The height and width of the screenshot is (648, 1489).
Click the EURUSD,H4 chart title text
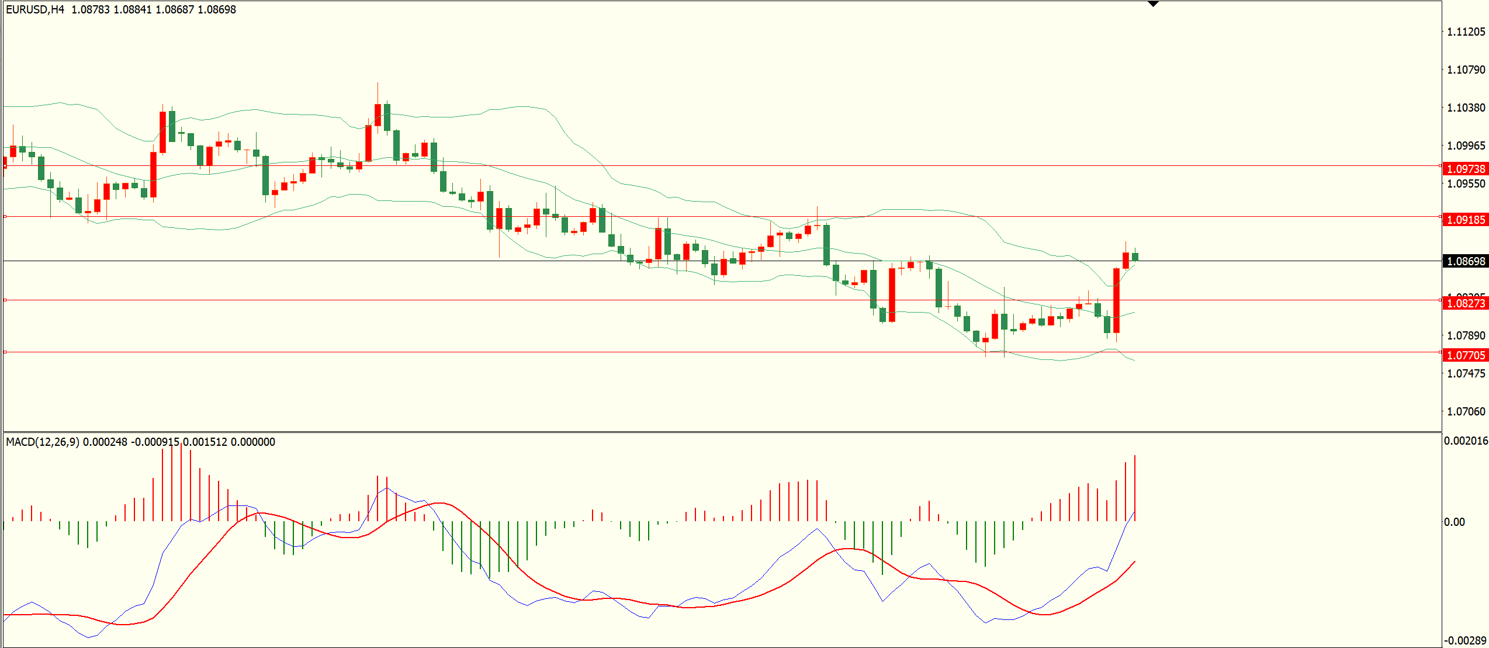[35, 9]
